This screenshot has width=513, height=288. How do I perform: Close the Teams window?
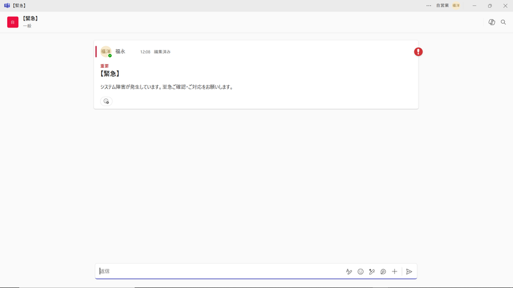pos(505,6)
